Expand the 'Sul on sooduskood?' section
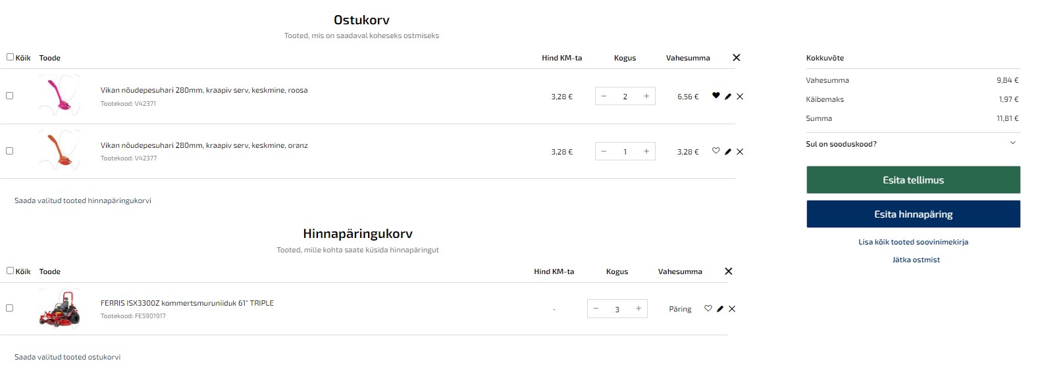The width and height of the screenshot is (1042, 376). (x=913, y=144)
